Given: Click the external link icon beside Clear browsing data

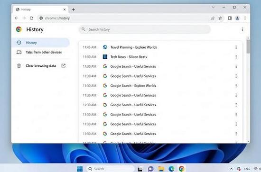Looking at the screenshot, I should [64, 66].
